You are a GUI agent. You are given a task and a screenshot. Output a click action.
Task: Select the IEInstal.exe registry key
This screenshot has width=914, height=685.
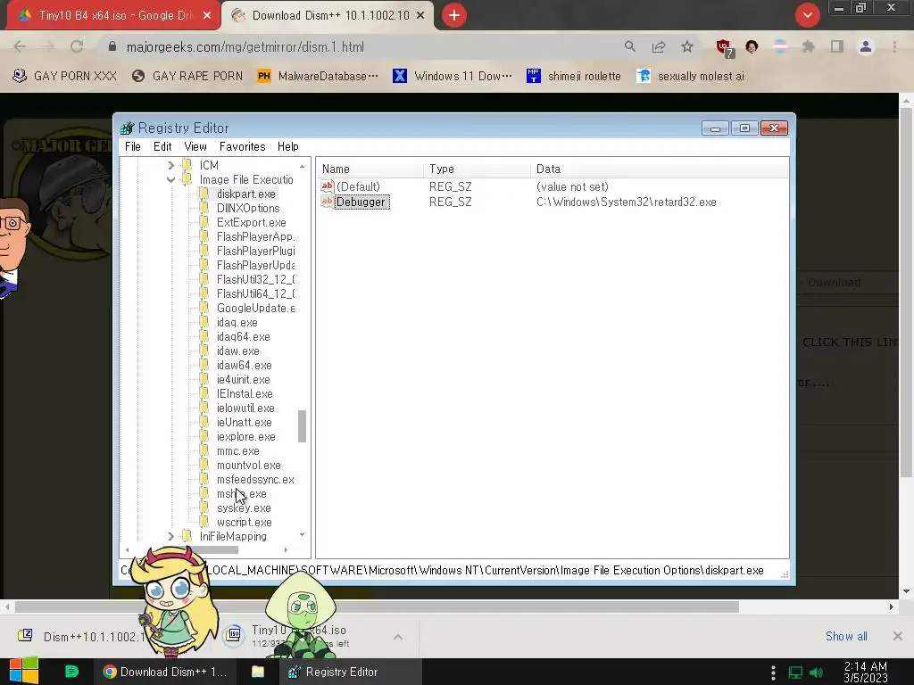click(x=245, y=393)
